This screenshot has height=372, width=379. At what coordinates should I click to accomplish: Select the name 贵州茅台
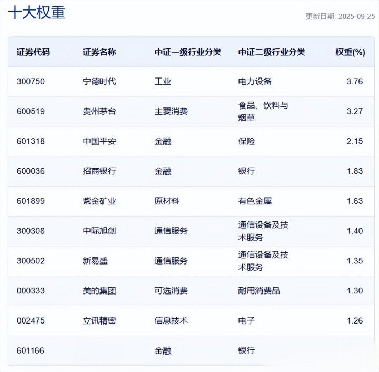(99, 112)
